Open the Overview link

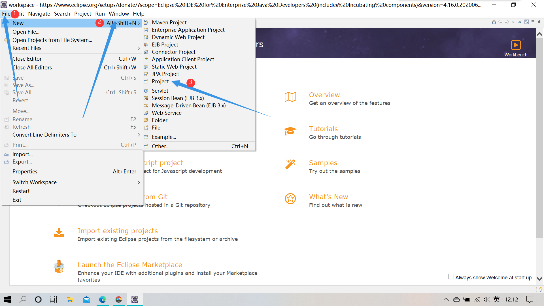tap(324, 95)
